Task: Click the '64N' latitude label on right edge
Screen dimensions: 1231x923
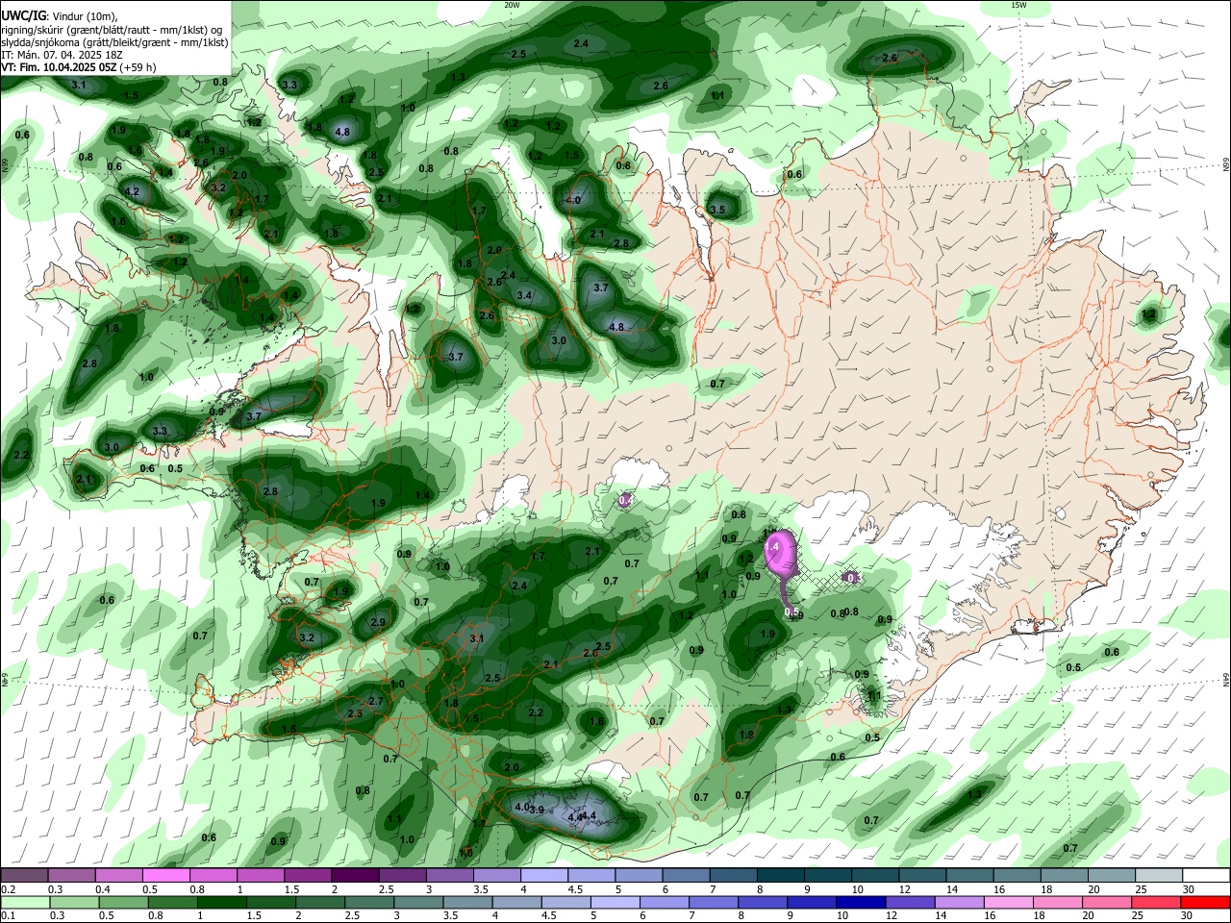Action: coord(1226,680)
